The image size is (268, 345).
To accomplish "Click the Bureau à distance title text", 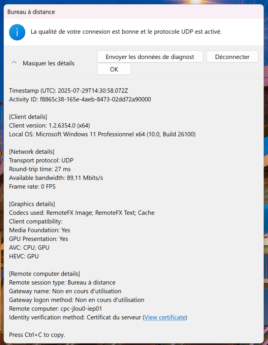I will (x=31, y=12).
